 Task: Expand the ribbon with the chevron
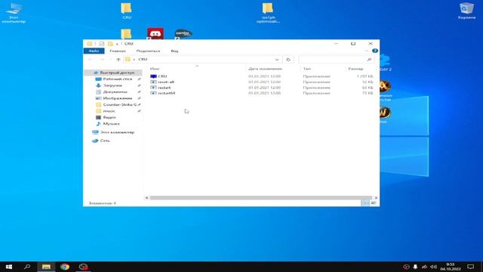tap(367, 51)
